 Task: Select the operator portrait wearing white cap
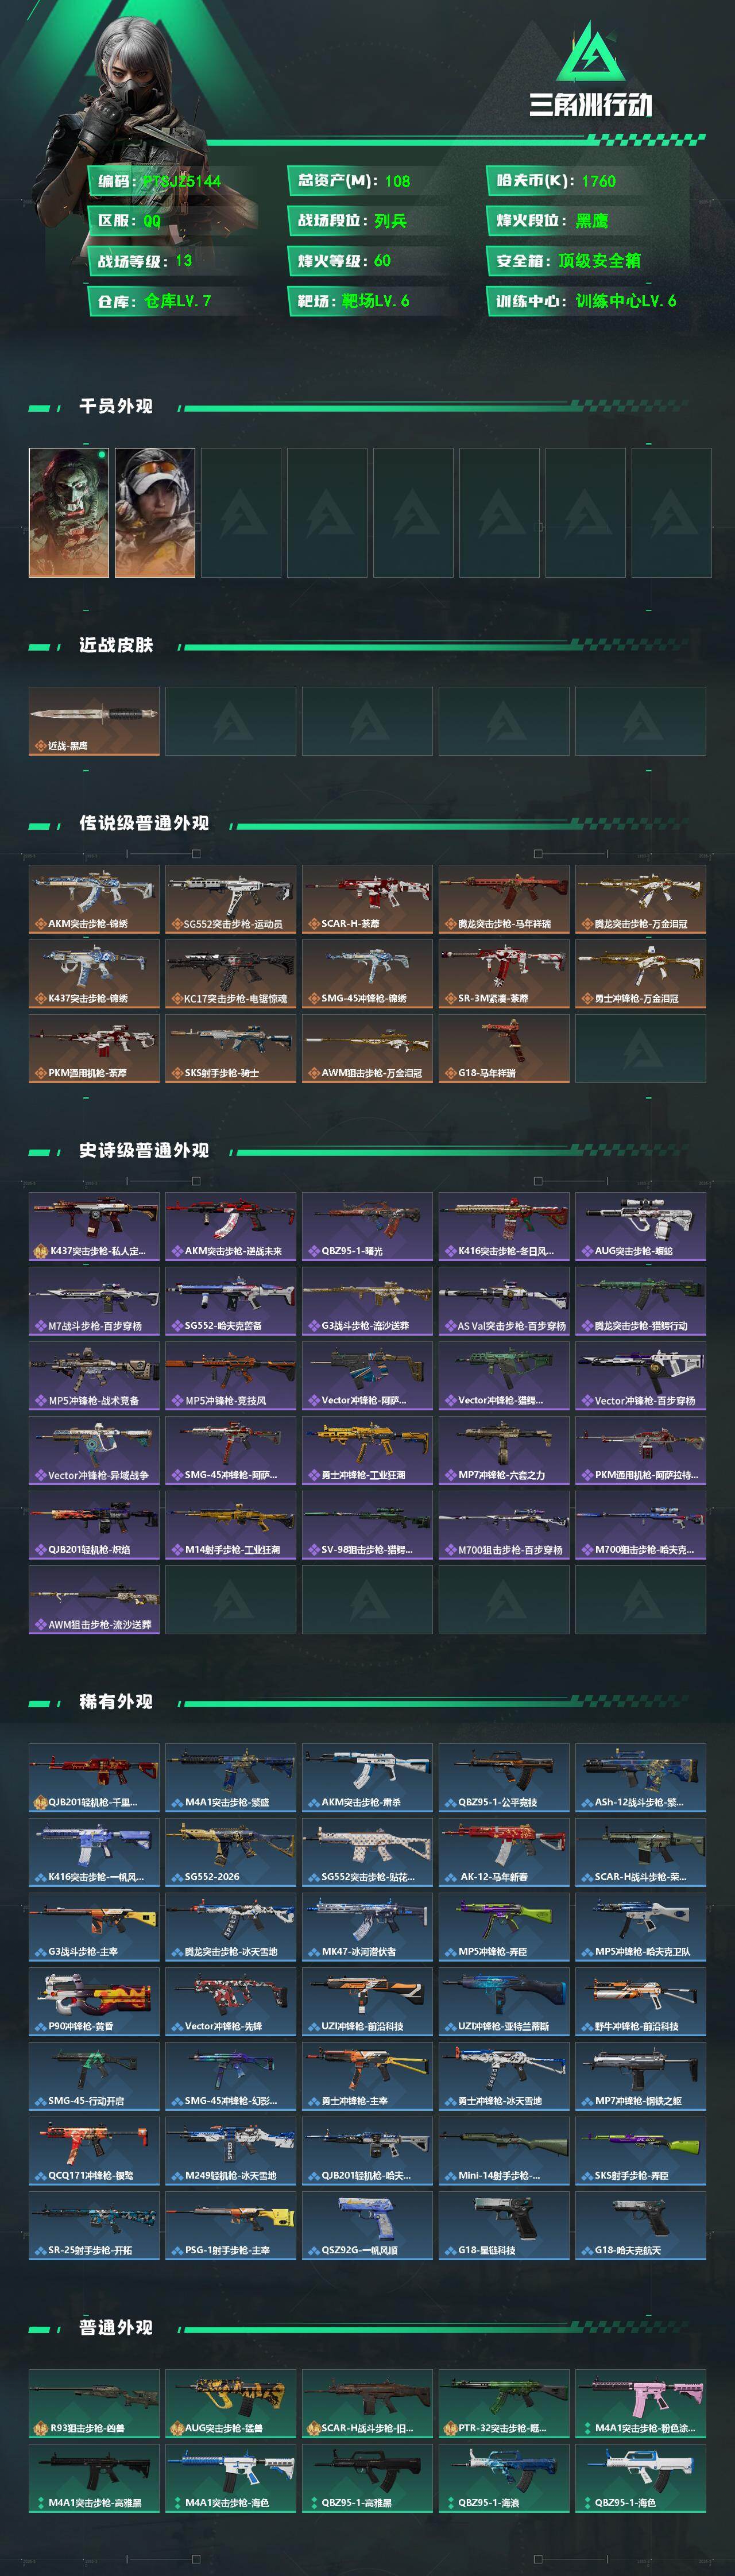pyautogui.click(x=155, y=512)
